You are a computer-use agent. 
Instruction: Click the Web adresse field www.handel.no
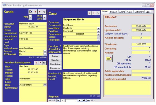tap(33, 48)
